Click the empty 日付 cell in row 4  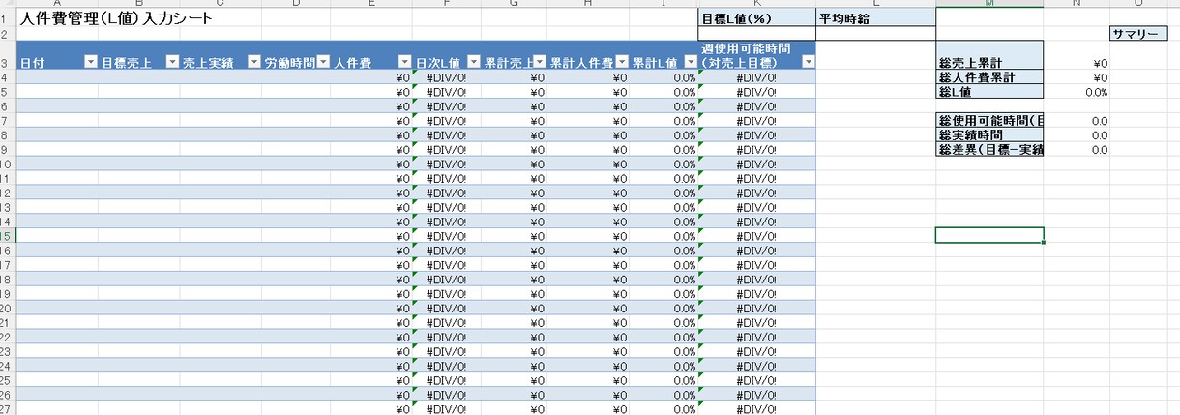pos(57,77)
